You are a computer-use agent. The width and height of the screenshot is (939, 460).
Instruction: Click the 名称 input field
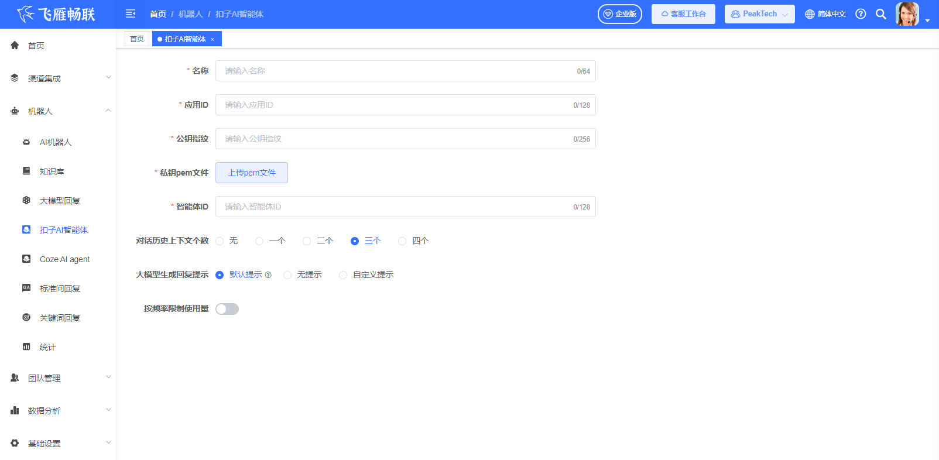(x=398, y=71)
